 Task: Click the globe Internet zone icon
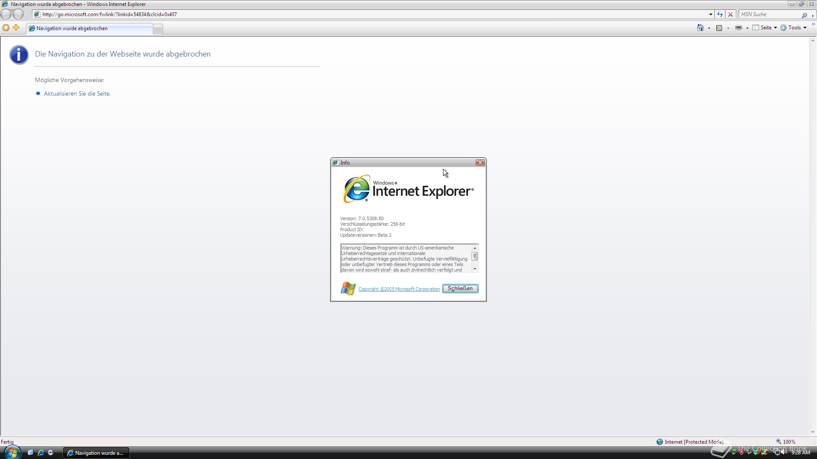tap(660, 442)
